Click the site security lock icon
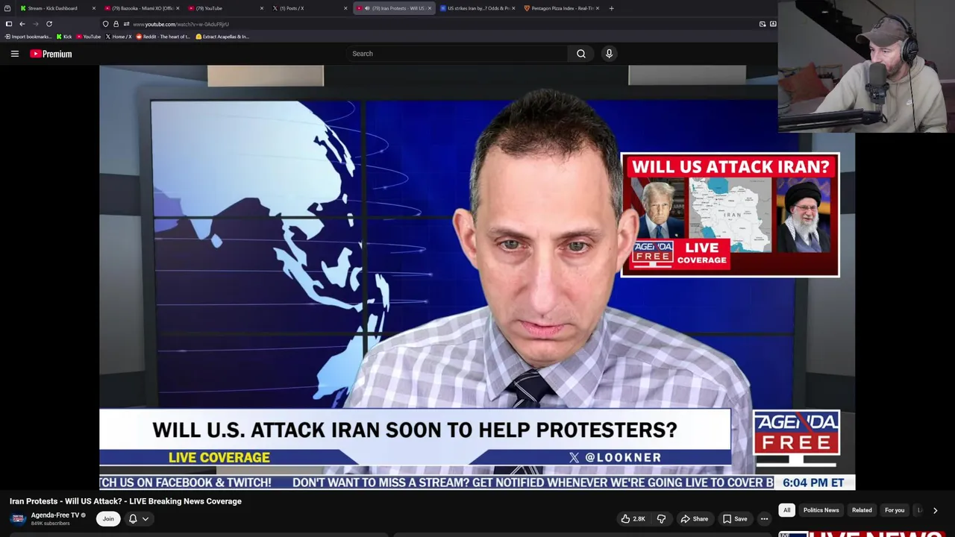This screenshot has width=955, height=537. coord(116,24)
